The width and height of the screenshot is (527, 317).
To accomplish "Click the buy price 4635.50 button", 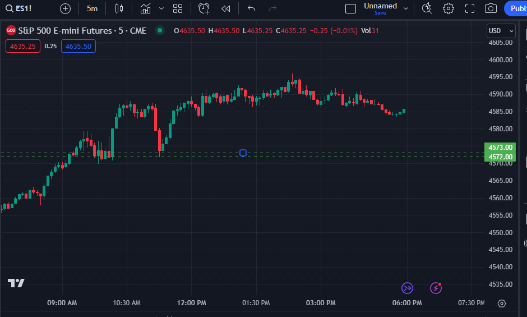I will click(x=78, y=46).
